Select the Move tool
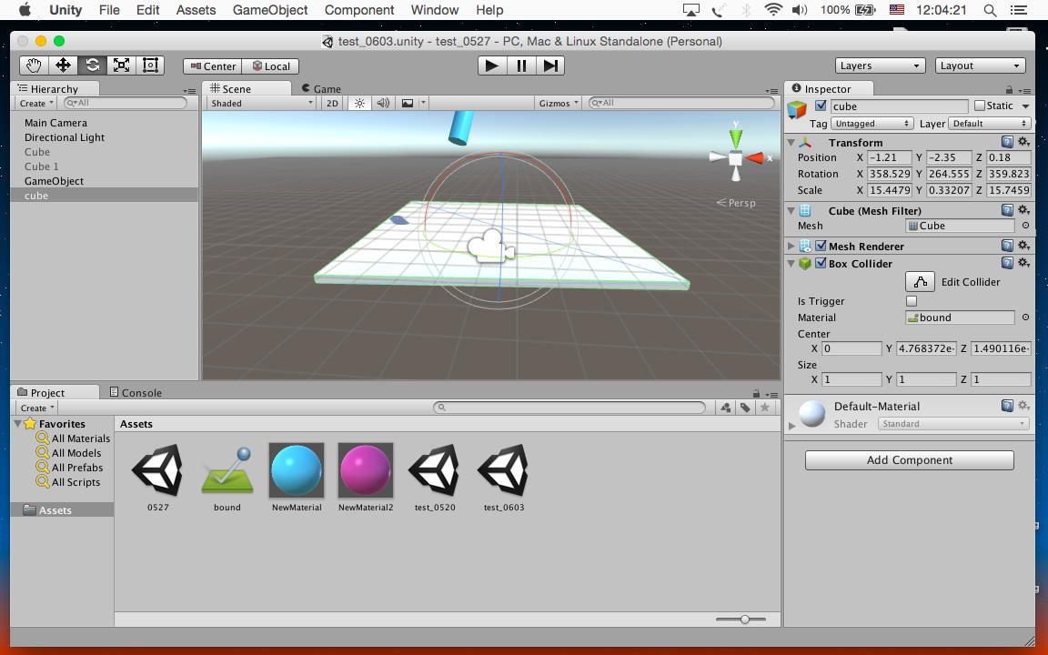Screen dimensions: 1048x655 (x=63, y=65)
